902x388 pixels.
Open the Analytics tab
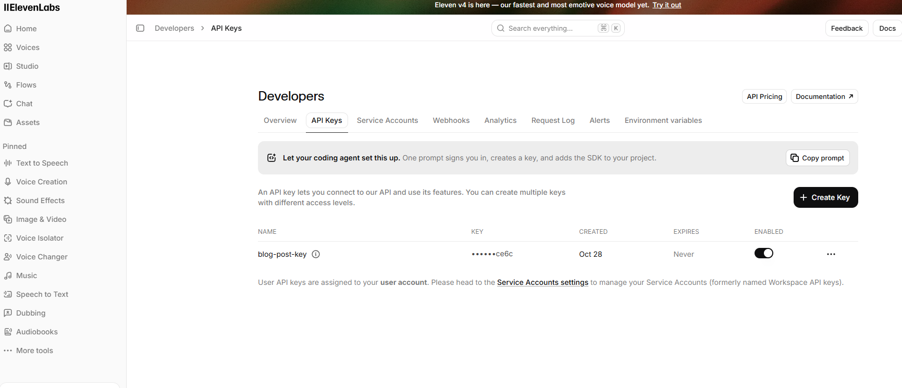click(x=500, y=120)
